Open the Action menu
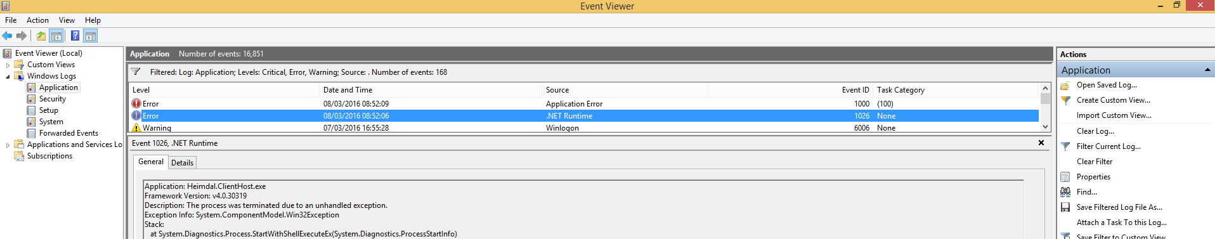 click(x=37, y=20)
